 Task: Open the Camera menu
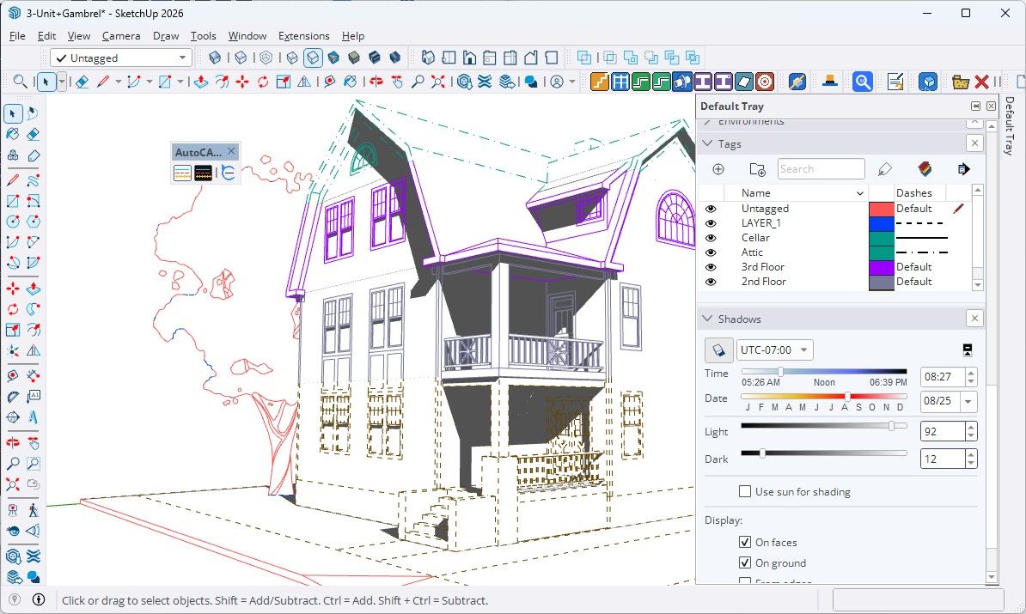tap(121, 36)
